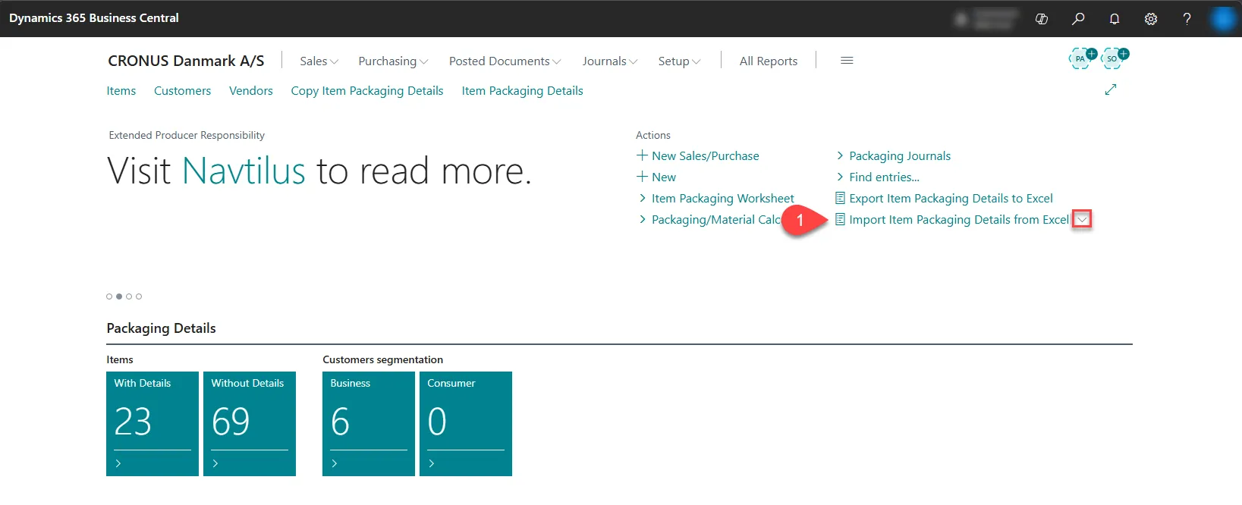1242x505 pixels.
Task: Select the first headline pagination dot
Action: click(x=109, y=296)
